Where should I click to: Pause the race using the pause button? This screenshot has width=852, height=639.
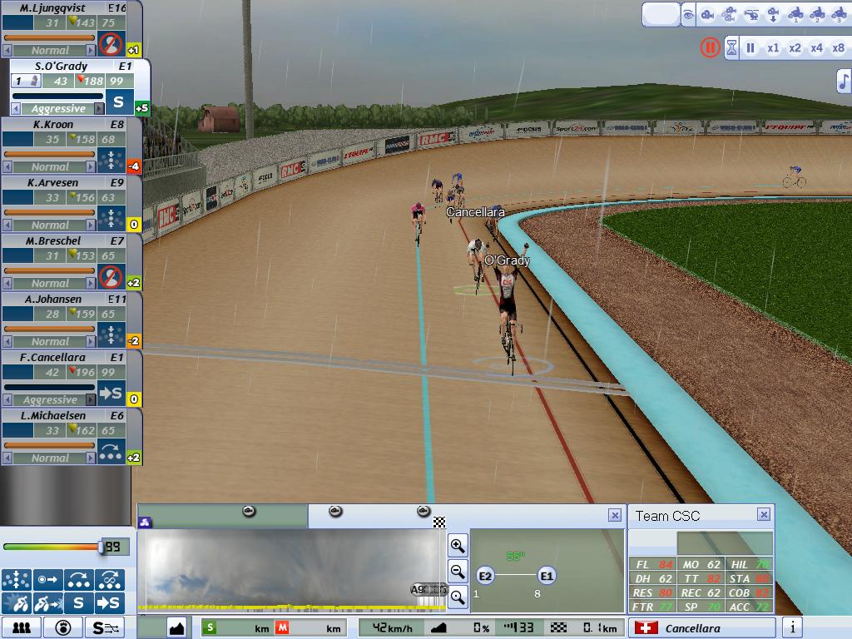pos(750,47)
